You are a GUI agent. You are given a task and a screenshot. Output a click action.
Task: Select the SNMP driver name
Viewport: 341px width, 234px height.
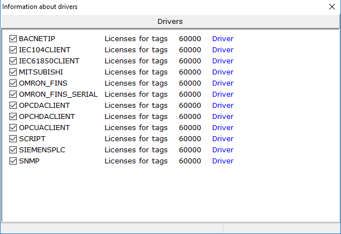click(x=29, y=161)
